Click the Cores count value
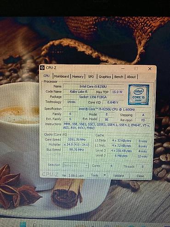This screenshot has height=227, width=170. pos(111,166)
